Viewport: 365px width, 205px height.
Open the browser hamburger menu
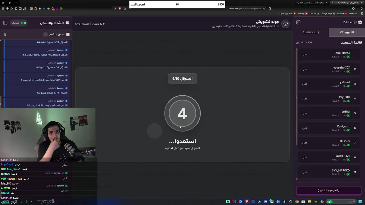click(3, 9)
